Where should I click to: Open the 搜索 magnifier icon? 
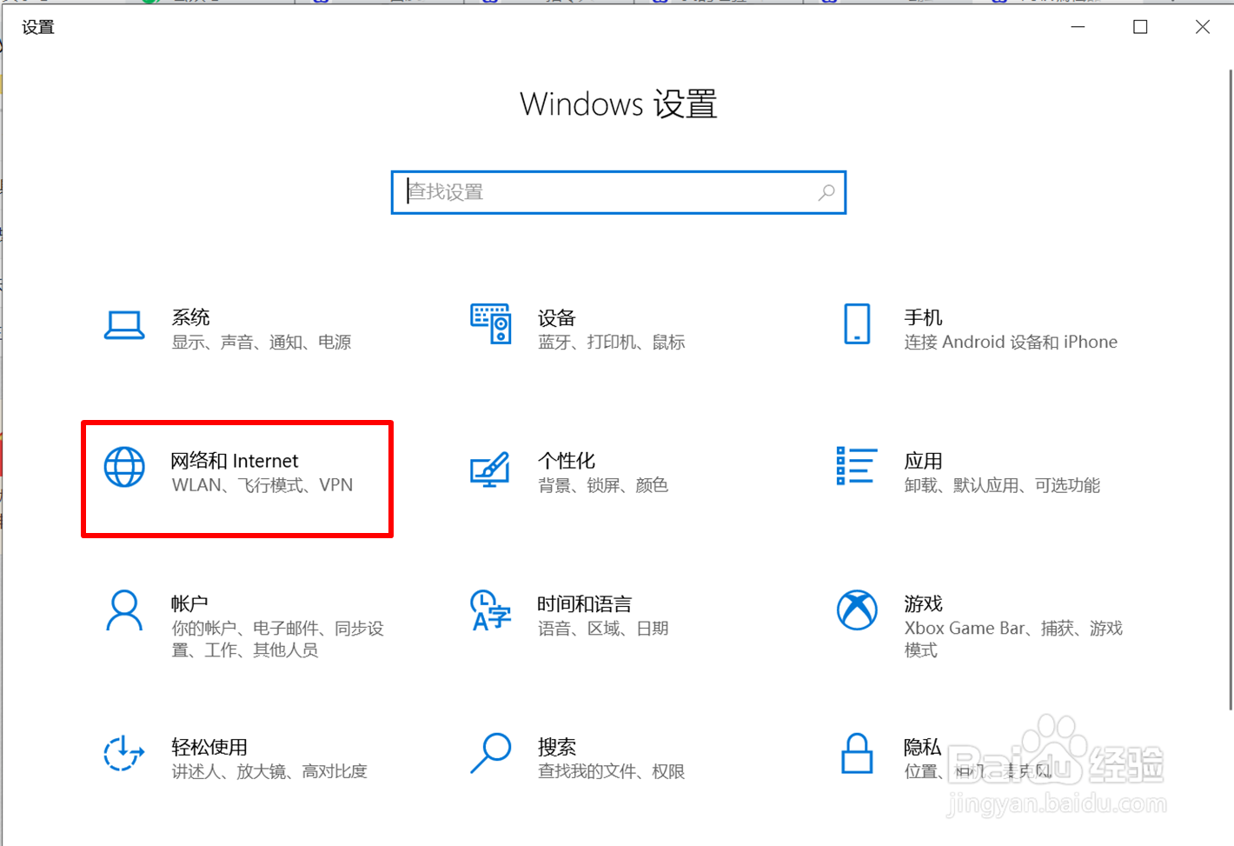click(x=491, y=753)
